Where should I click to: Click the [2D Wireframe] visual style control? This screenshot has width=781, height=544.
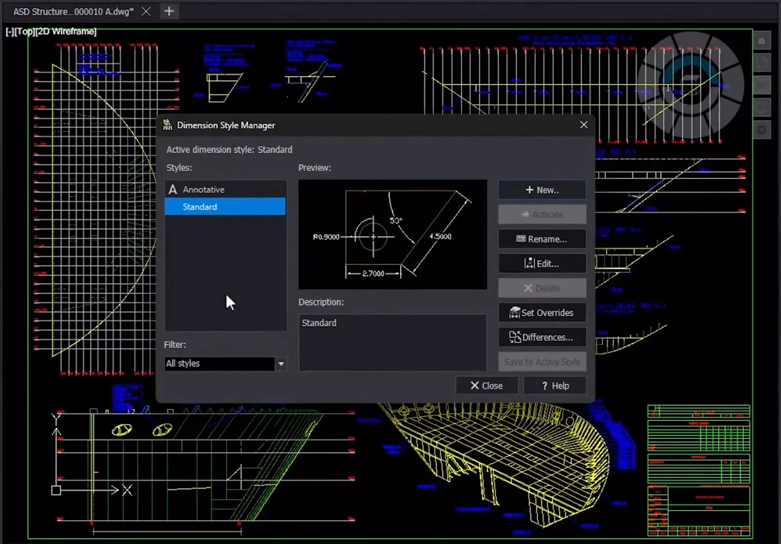(67, 31)
